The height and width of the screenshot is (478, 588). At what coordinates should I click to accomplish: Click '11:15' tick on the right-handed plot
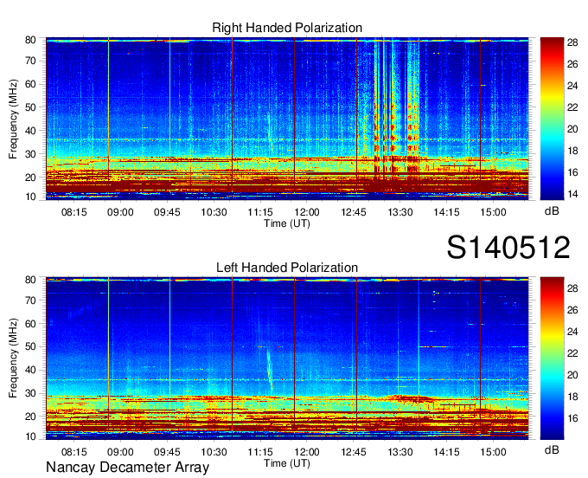click(260, 212)
